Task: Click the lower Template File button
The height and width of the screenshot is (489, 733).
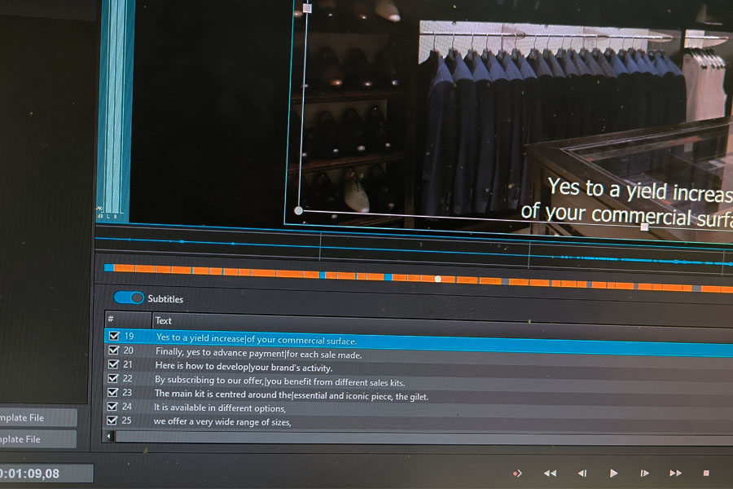Action: point(37,439)
